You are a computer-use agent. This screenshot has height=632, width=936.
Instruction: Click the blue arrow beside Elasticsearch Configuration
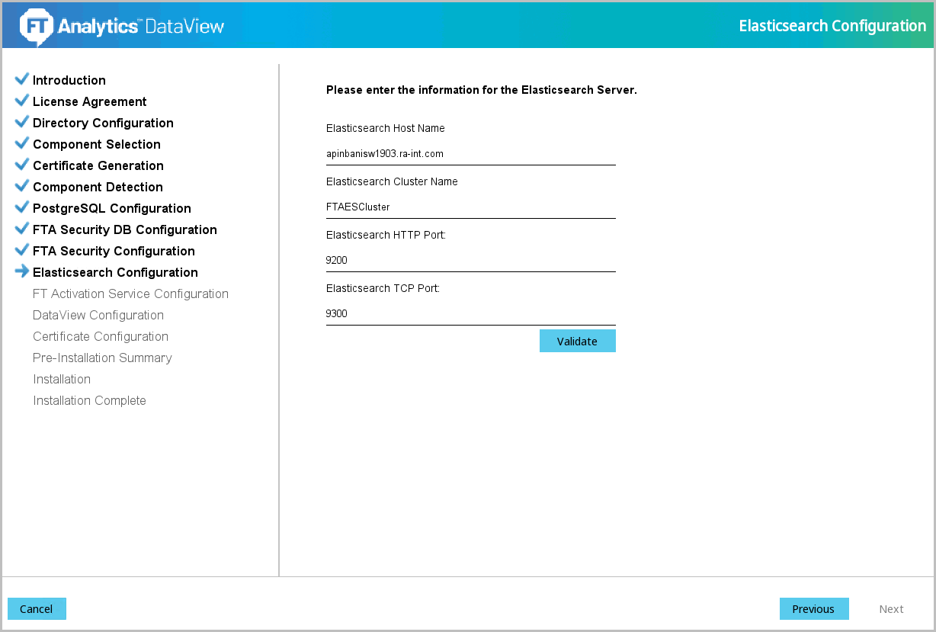21,271
